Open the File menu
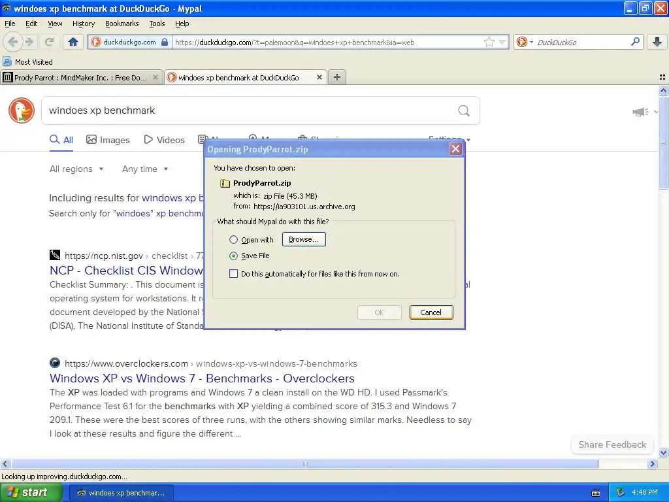Viewport: 669px width, 502px height. (x=10, y=24)
